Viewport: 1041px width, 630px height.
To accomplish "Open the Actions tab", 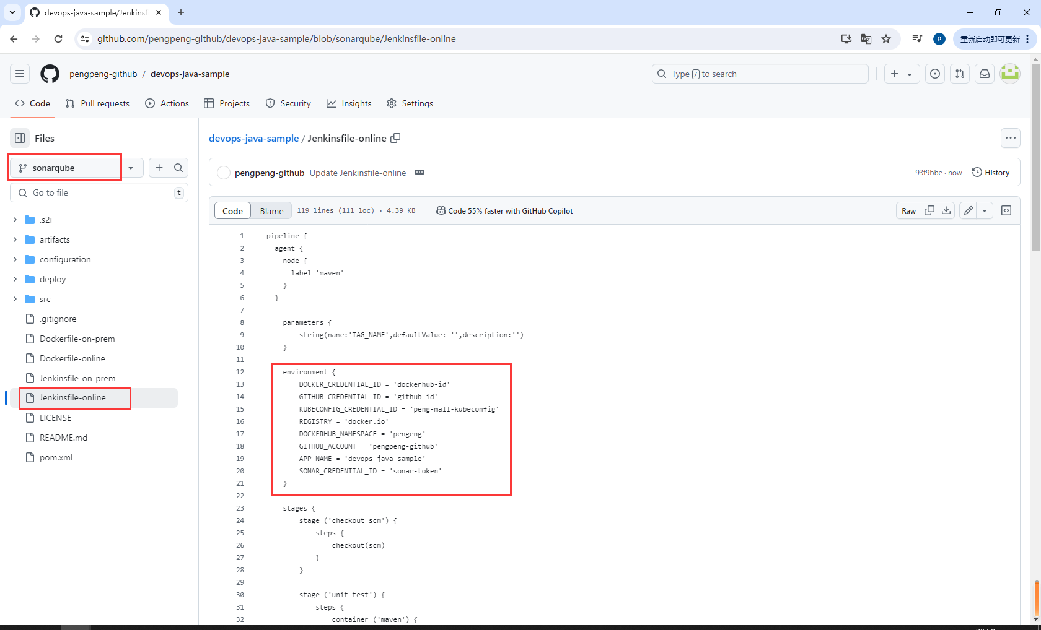I will pos(167,103).
